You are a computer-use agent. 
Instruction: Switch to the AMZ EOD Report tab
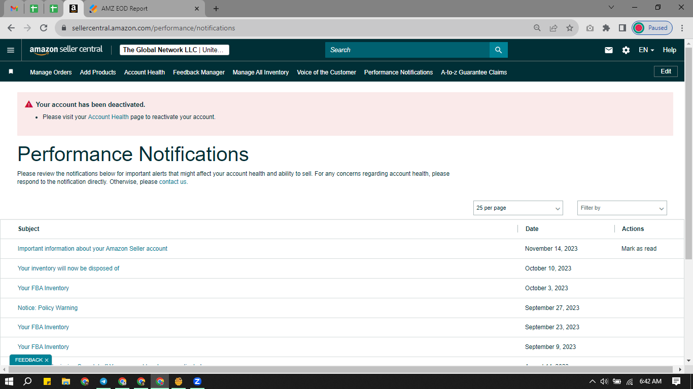(145, 9)
